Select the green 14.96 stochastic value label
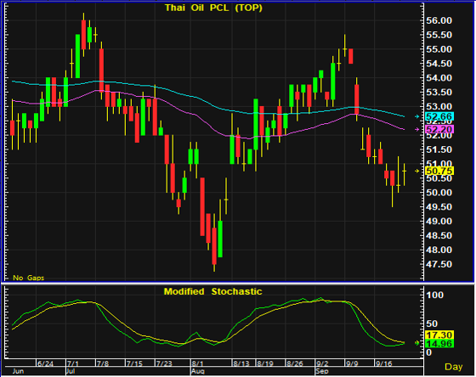The image size is (476, 377). tap(439, 344)
